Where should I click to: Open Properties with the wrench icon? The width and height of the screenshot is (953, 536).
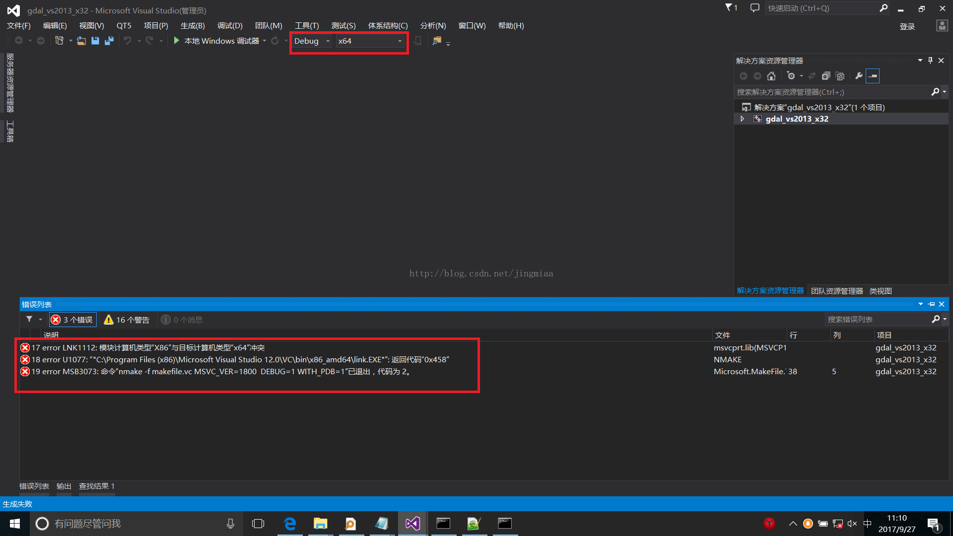pyautogui.click(x=859, y=76)
